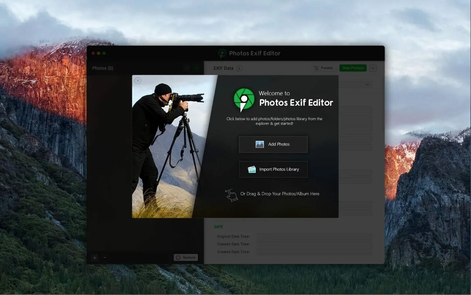Click the info icon beside EXIF Data
Viewport: 471px width, 295px height.
click(239, 68)
